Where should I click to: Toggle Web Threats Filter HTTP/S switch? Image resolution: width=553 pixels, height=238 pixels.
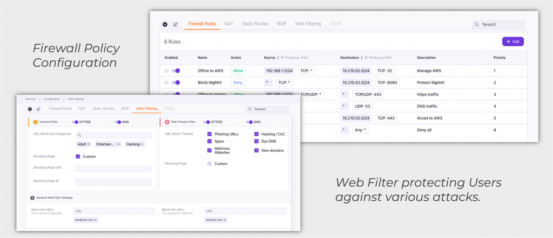pos(207,122)
